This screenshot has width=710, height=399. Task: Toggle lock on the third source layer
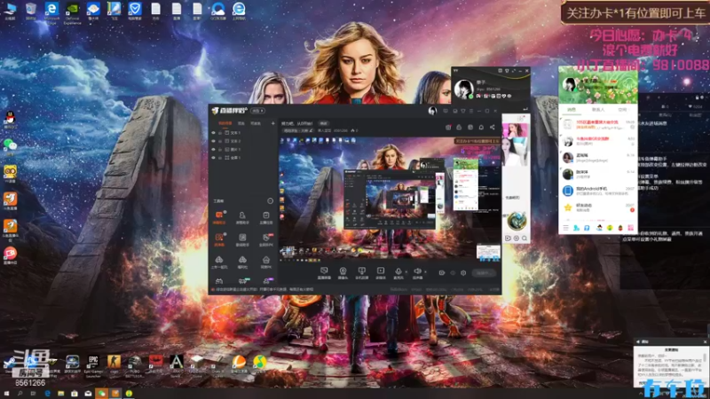220,149
